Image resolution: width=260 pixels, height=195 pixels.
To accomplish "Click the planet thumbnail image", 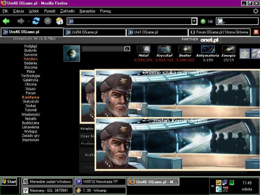I will pos(72,54).
